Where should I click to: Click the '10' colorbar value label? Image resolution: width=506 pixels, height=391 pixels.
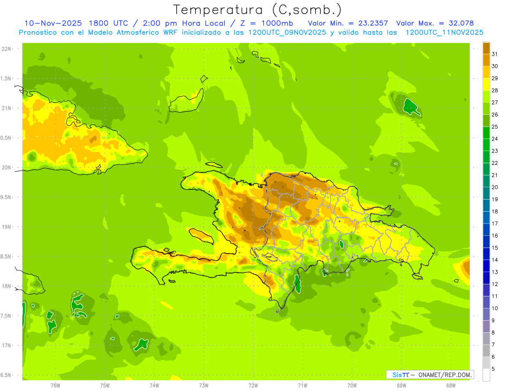click(x=495, y=308)
